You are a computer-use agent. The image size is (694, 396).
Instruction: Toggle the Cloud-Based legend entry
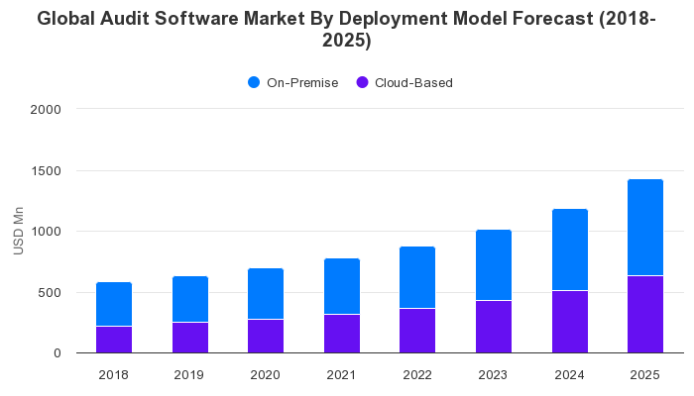point(405,82)
